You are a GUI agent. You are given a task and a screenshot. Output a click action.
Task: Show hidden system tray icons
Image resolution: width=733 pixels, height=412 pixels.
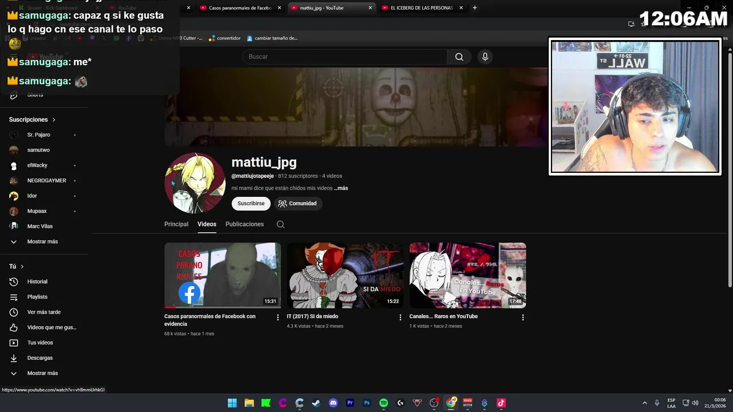tap(644, 403)
